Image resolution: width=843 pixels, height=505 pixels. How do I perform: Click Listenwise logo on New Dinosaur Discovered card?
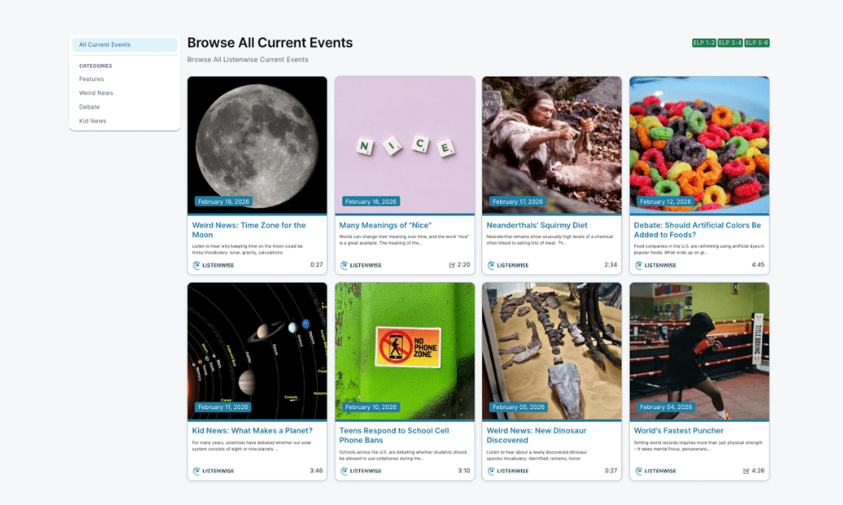click(x=508, y=471)
